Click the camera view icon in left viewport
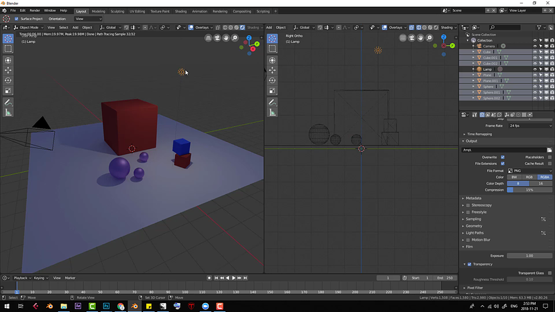This screenshot has width=555, height=312. (217, 38)
